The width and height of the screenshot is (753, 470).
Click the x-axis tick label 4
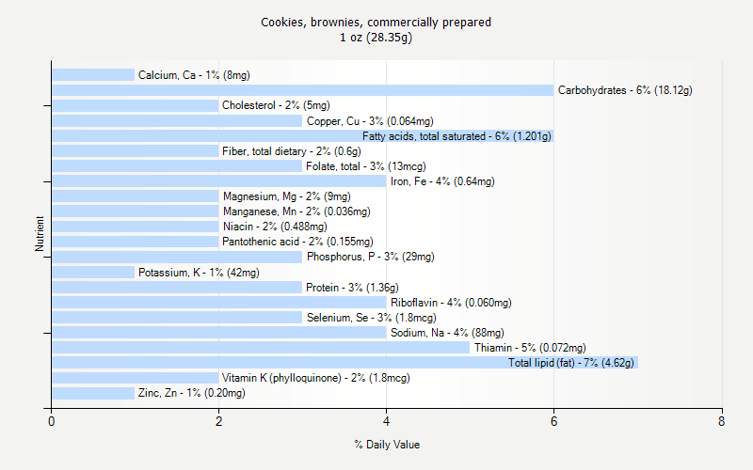click(x=386, y=421)
